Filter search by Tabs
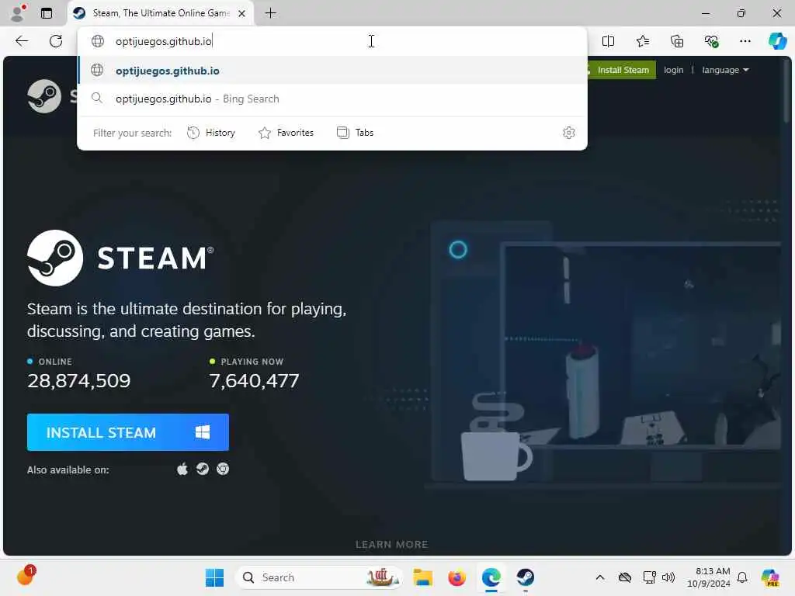Viewport: 795px width, 596px height. click(x=355, y=133)
